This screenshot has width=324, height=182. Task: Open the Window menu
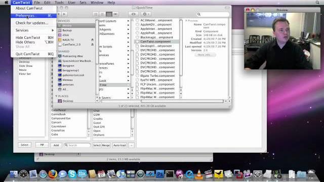97,3
